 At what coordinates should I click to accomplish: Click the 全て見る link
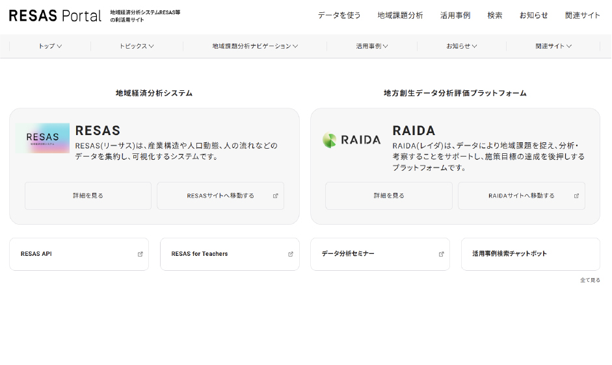coord(590,280)
